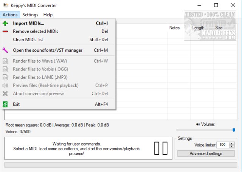242x172 pixels.
Task: Click the gray X Abort conversion icon
Action: pyautogui.click(x=5, y=94)
